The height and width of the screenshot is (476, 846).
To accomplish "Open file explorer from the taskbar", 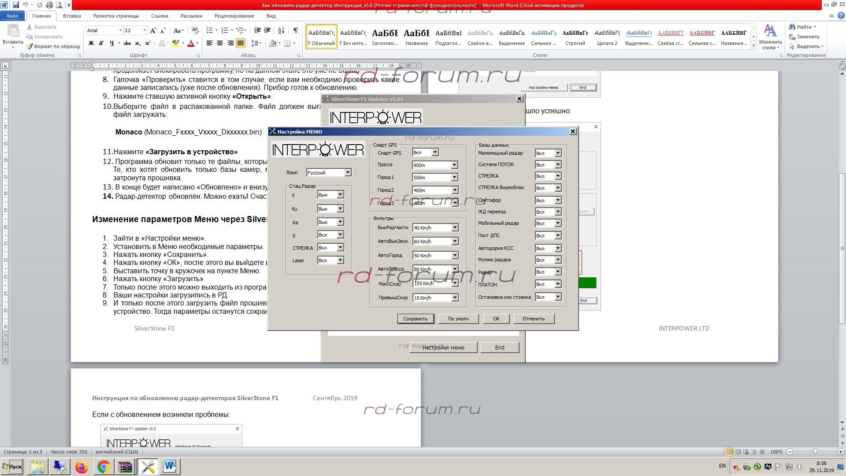I will (38, 466).
